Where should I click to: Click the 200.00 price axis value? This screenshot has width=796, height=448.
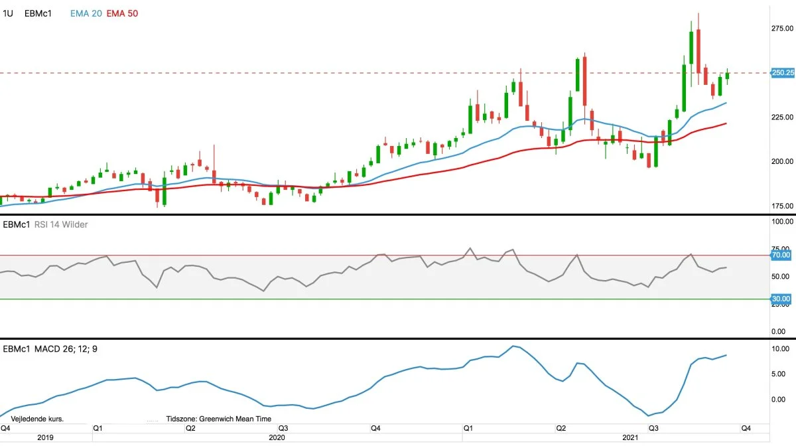point(783,161)
